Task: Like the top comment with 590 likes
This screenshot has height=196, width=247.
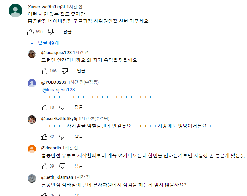Action: [30, 32]
